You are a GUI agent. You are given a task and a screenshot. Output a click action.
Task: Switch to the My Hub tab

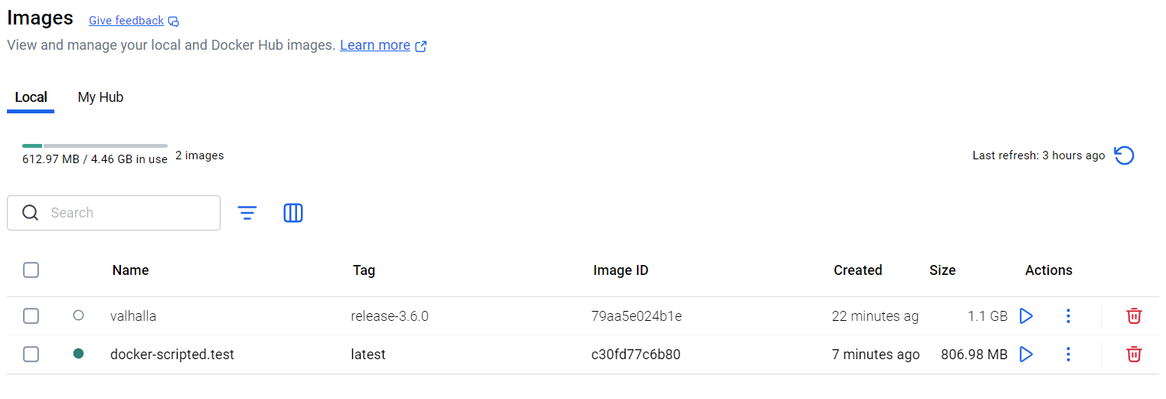point(100,97)
